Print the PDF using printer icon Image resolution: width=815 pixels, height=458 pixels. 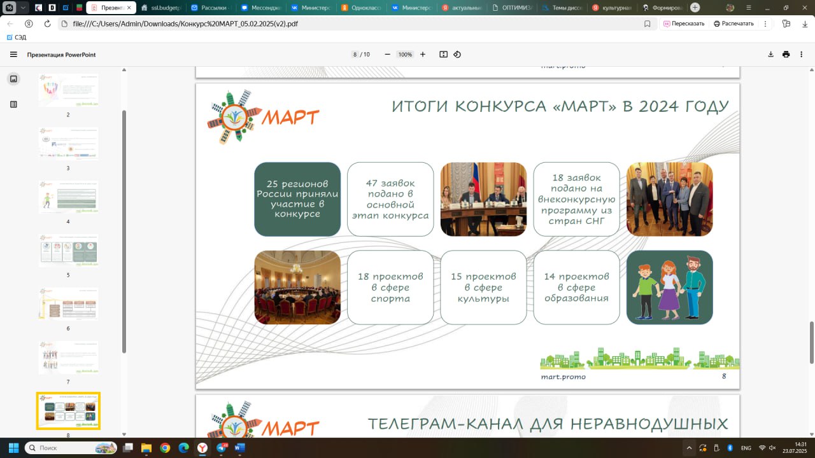(x=786, y=55)
